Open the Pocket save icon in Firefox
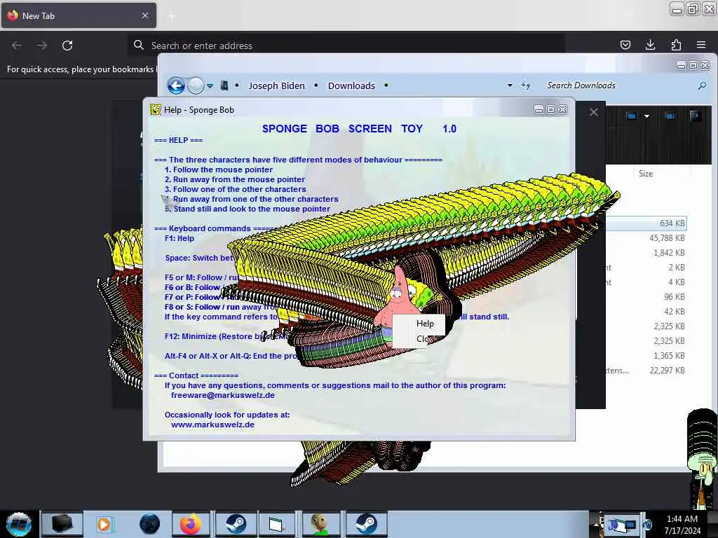This screenshot has height=538, width=718. tap(625, 45)
